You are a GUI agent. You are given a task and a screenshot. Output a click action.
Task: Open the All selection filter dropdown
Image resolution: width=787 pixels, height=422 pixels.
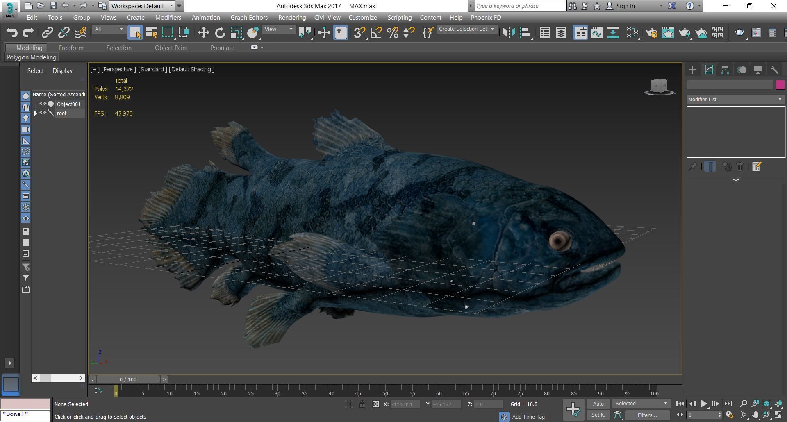pyautogui.click(x=109, y=29)
